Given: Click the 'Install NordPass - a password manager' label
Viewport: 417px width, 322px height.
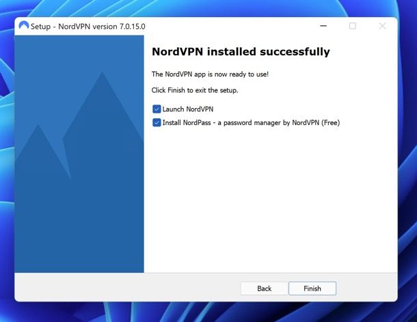Looking at the screenshot, I should pyautogui.click(x=251, y=123).
